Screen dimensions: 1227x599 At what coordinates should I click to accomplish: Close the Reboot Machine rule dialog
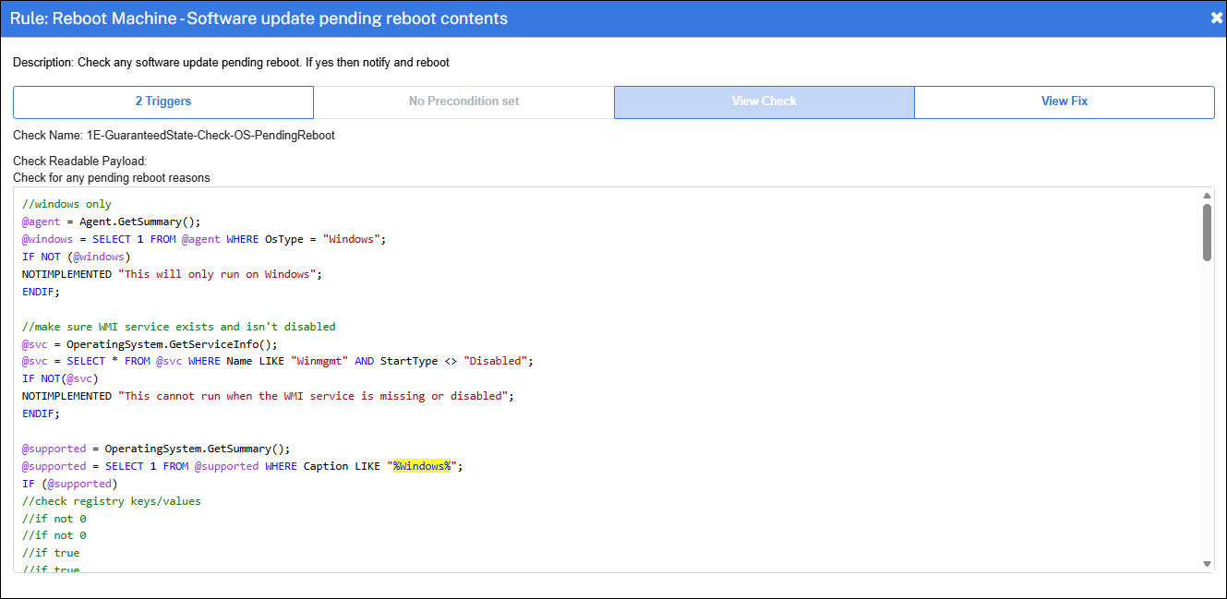pyautogui.click(x=1216, y=18)
